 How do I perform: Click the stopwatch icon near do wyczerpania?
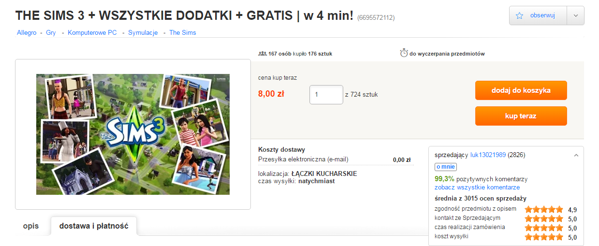[x=404, y=53]
